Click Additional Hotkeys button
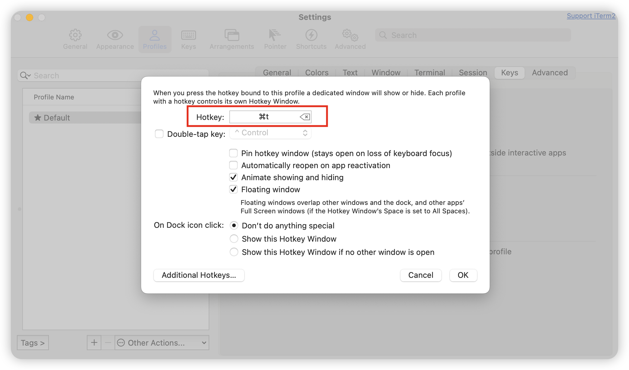The image size is (629, 370). tap(199, 275)
